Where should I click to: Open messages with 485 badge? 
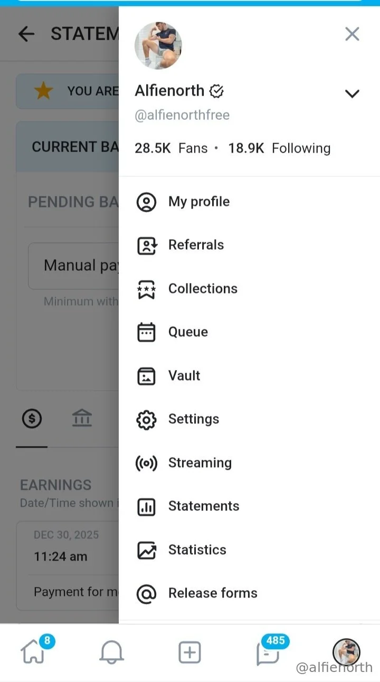pyautogui.click(x=268, y=653)
